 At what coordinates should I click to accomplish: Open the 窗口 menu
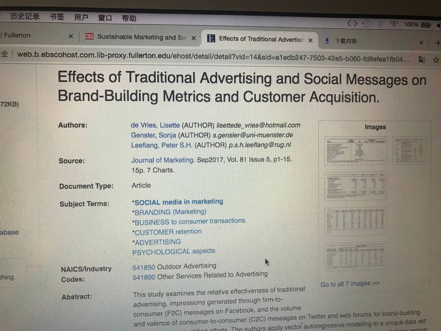click(105, 18)
